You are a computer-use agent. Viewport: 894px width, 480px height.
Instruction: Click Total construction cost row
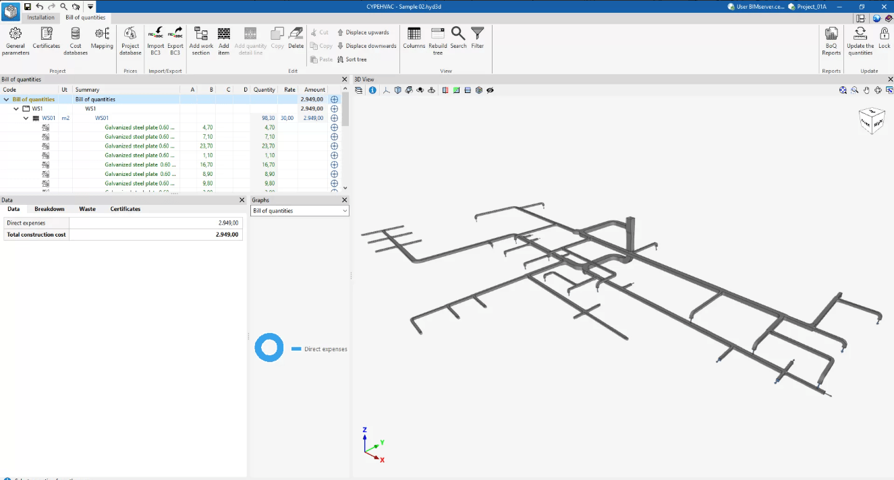[123, 235]
